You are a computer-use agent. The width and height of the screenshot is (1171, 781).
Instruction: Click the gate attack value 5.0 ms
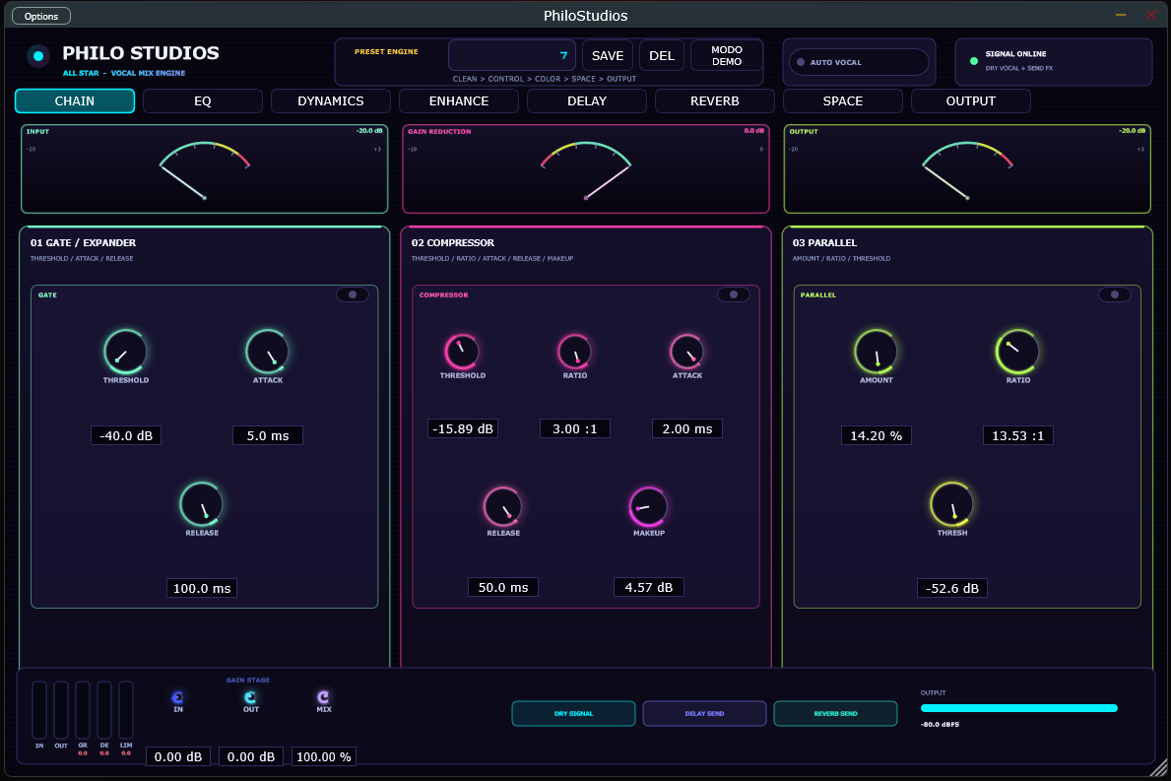(x=267, y=435)
